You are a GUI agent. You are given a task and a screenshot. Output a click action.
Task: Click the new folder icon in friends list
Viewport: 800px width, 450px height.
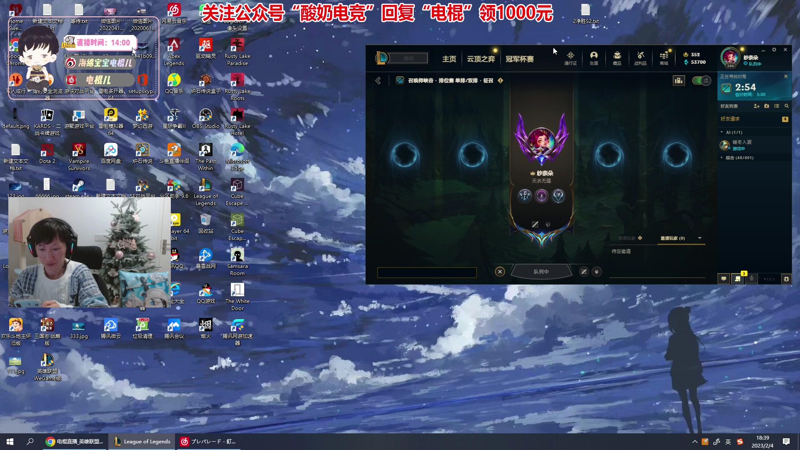click(x=767, y=106)
